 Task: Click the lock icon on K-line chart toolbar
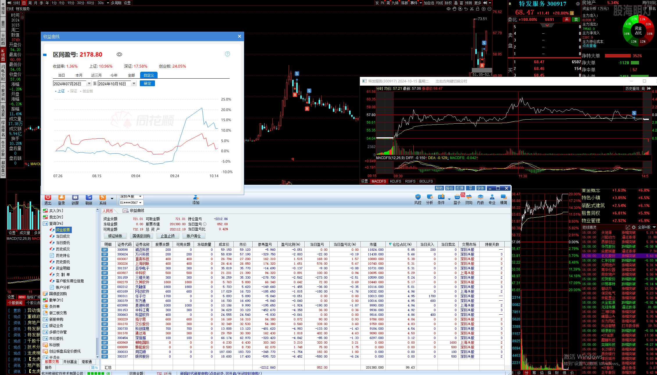click(478, 9)
